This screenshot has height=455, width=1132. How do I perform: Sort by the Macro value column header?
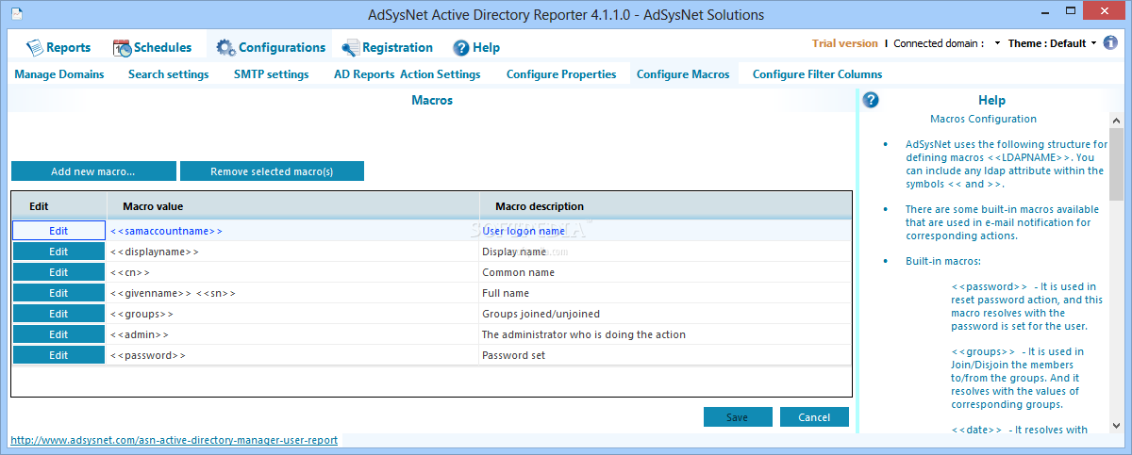[292, 206]
